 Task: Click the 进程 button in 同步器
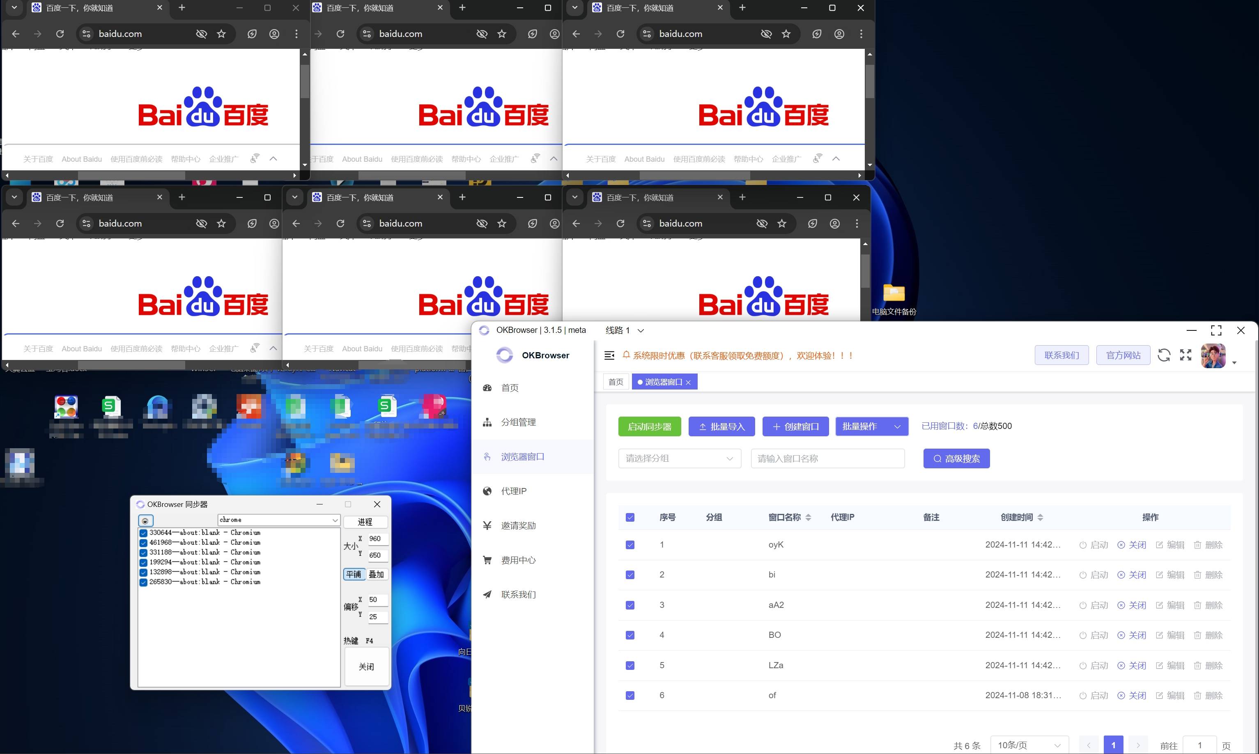[365, 522]
